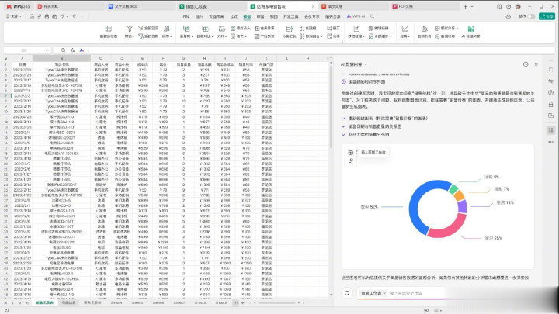Screen dimensions: 559x314
Task: Click the insert chart icon above the donut chart
Action: pyautogui.click(x=351, y=153)
